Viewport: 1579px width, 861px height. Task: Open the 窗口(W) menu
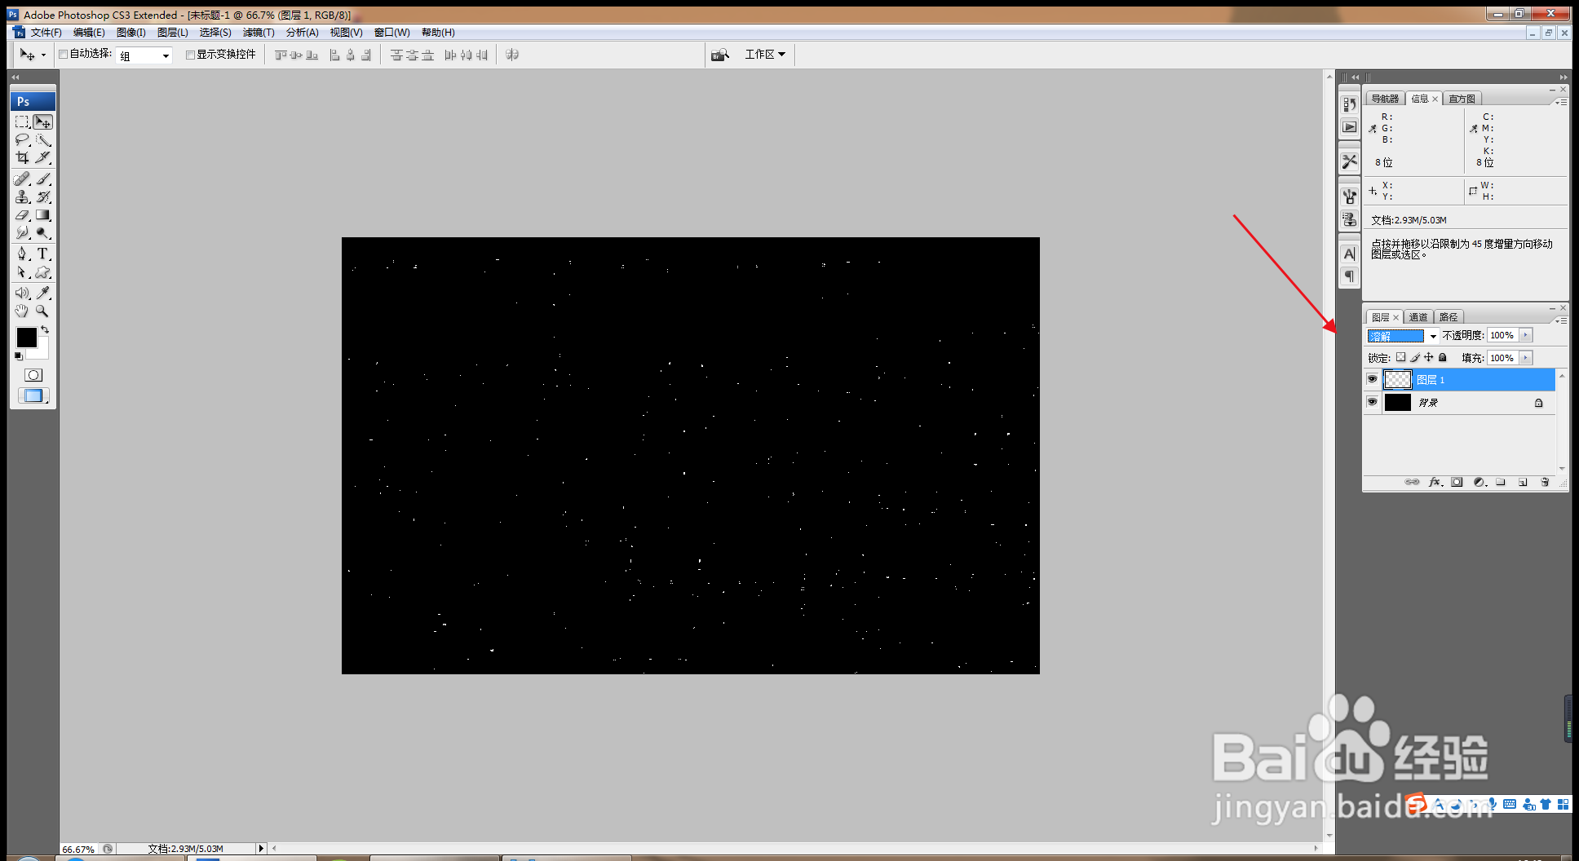pos(392,33)
